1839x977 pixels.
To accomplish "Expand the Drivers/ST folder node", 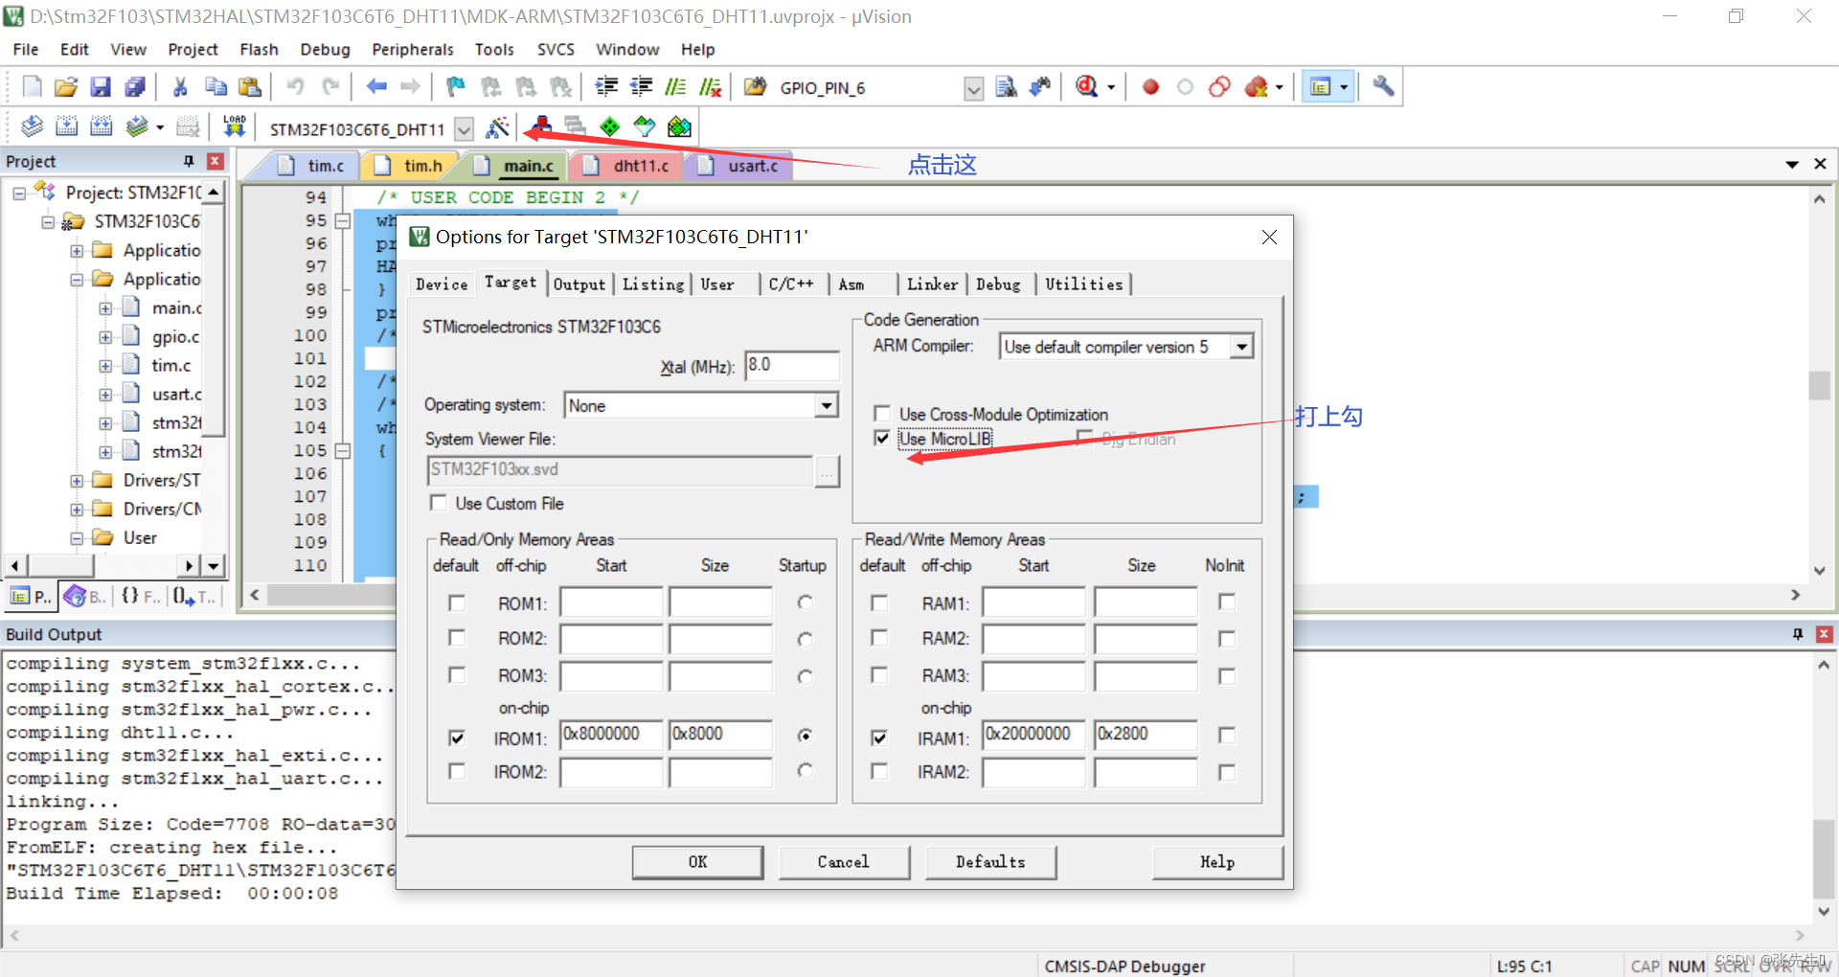I will coord(77,480).
